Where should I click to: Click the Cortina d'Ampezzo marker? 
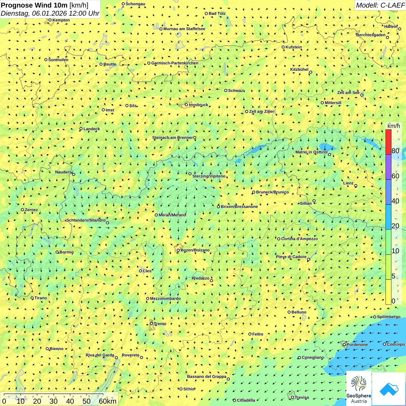tap(279, 239)
